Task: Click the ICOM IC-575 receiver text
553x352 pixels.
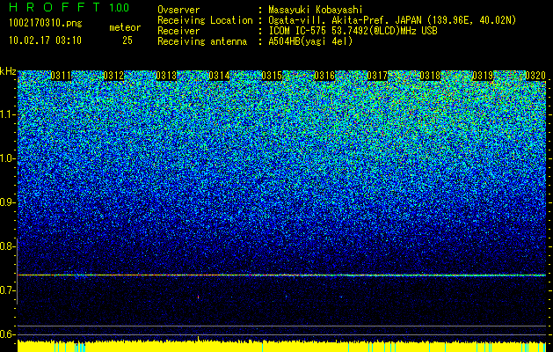Action: pos(353,31)
